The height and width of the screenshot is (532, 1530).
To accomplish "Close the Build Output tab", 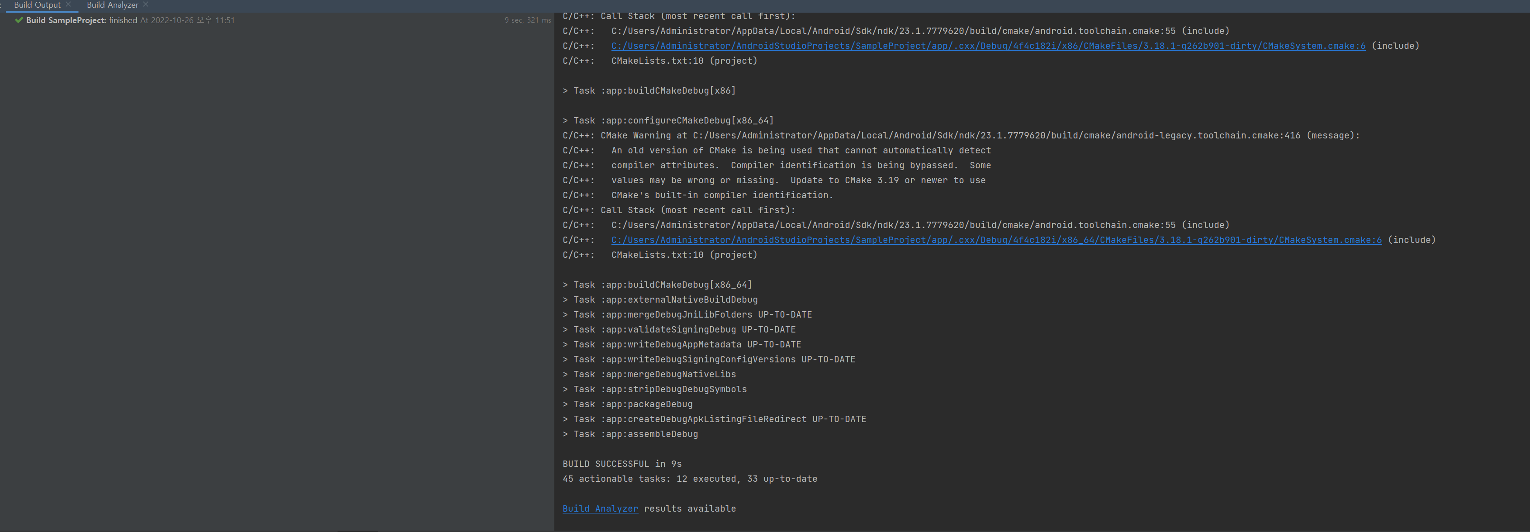I will pyautogui.click(x=68, y=5).
